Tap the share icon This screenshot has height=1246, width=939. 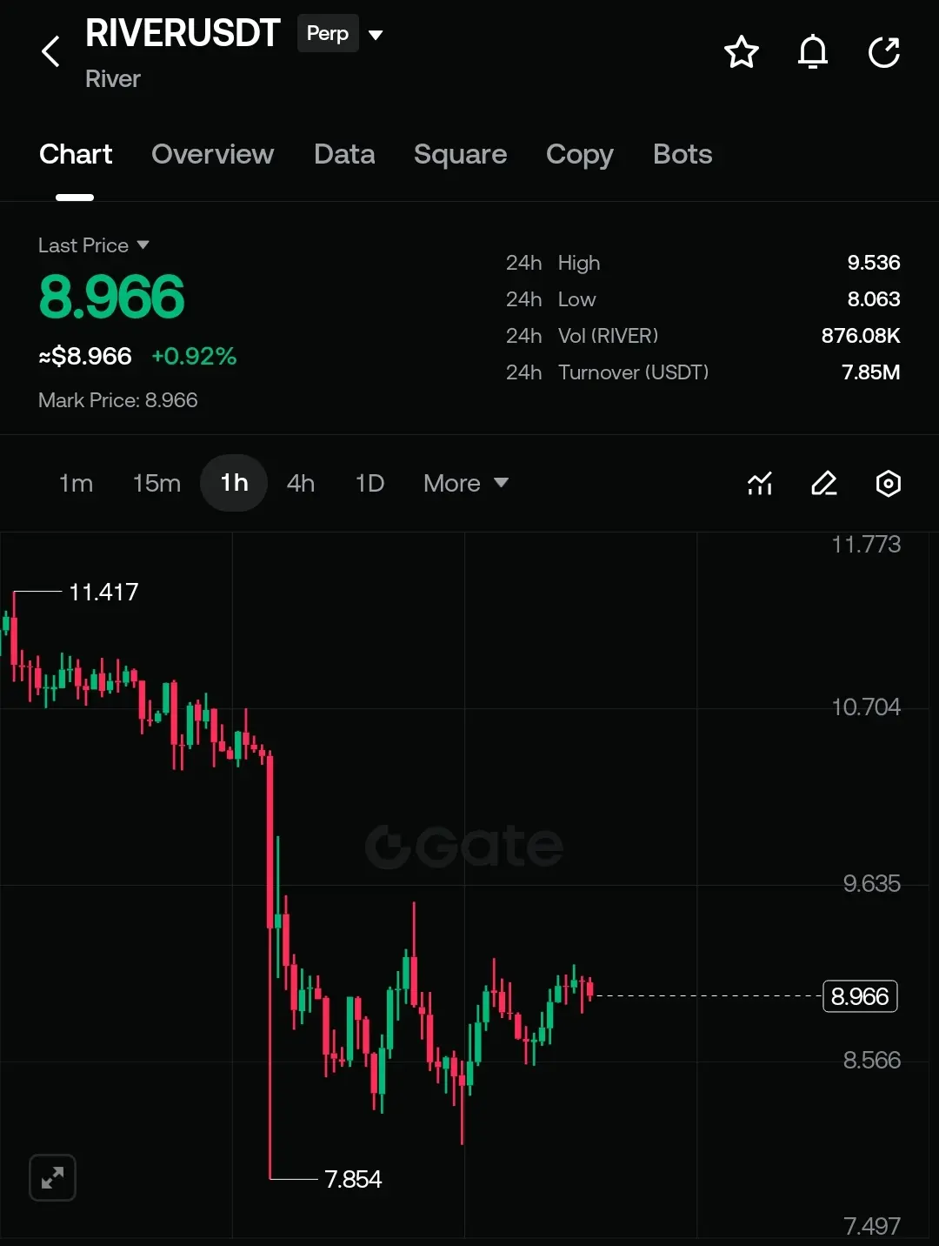point(884,52)
